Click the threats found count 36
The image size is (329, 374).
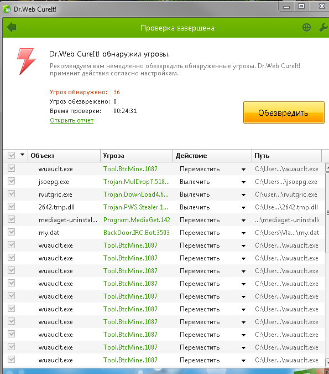[x=117, y=92]
